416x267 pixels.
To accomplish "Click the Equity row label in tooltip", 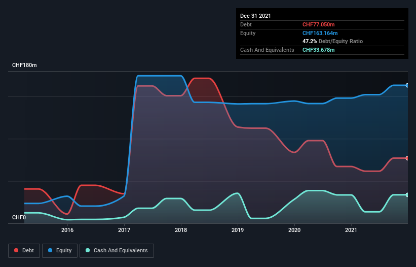I will pos(248,33).
